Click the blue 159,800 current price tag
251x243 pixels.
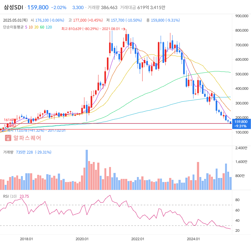coord(241,124)
